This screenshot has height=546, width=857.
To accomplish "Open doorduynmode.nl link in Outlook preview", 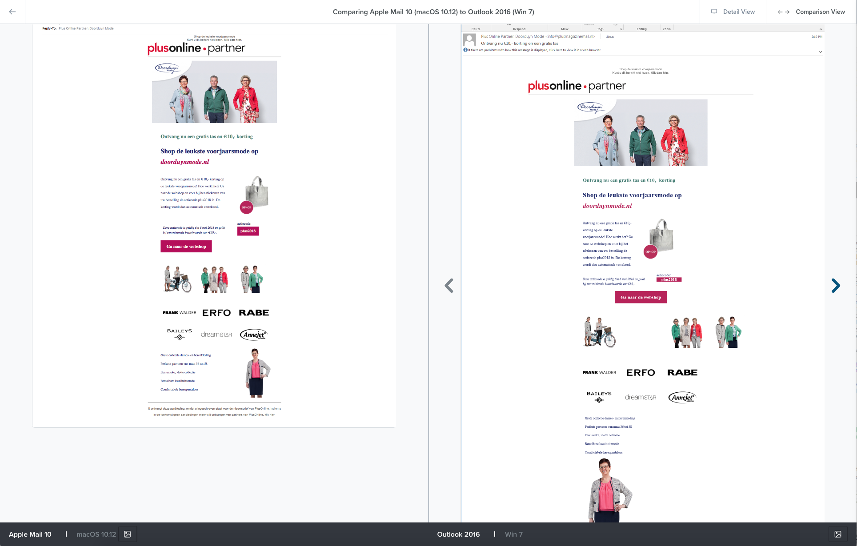I will 607,206.
